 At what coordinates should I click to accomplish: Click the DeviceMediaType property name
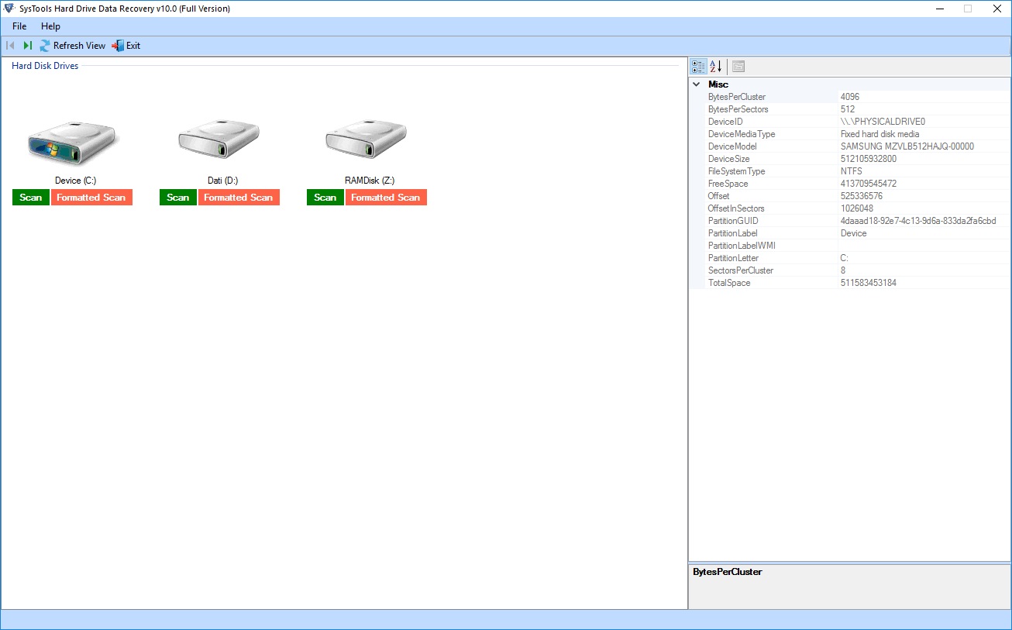pos(742,134)
